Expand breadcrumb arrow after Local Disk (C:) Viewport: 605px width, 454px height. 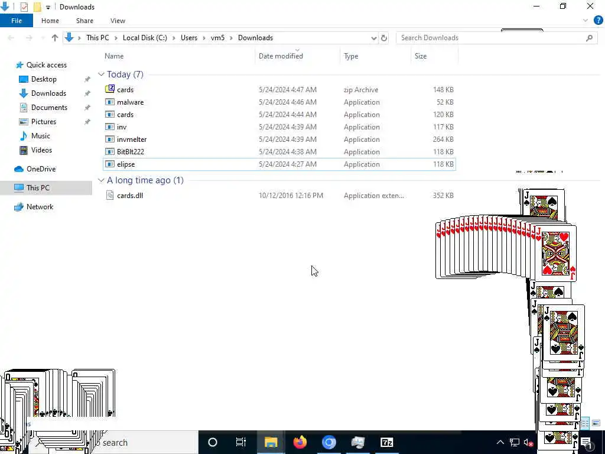pos(174,38)
